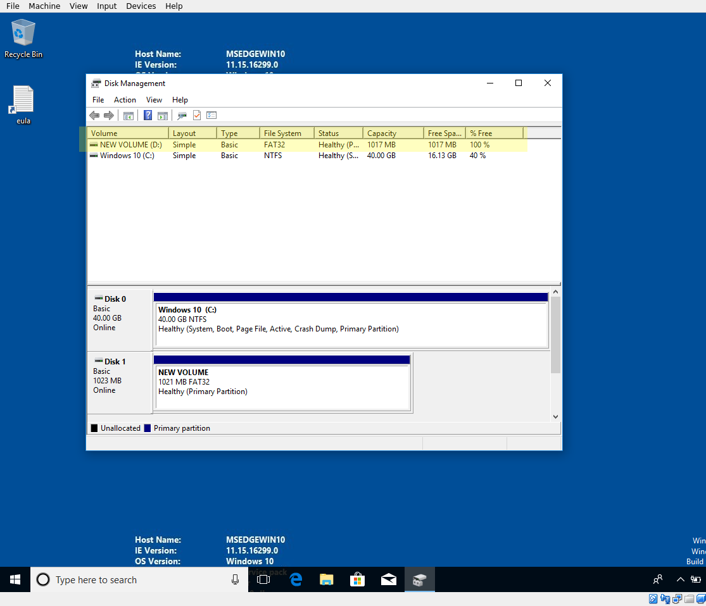Open the Disk Management File menu

click(98, 100)
